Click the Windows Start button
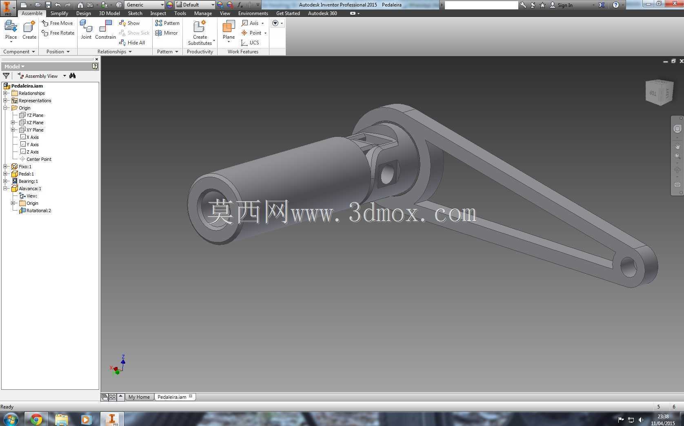This screenshot has width=684, height=426. 11,419
